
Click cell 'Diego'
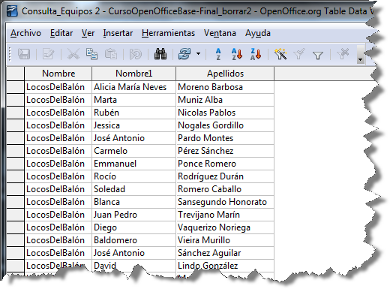tap(133, 227)
